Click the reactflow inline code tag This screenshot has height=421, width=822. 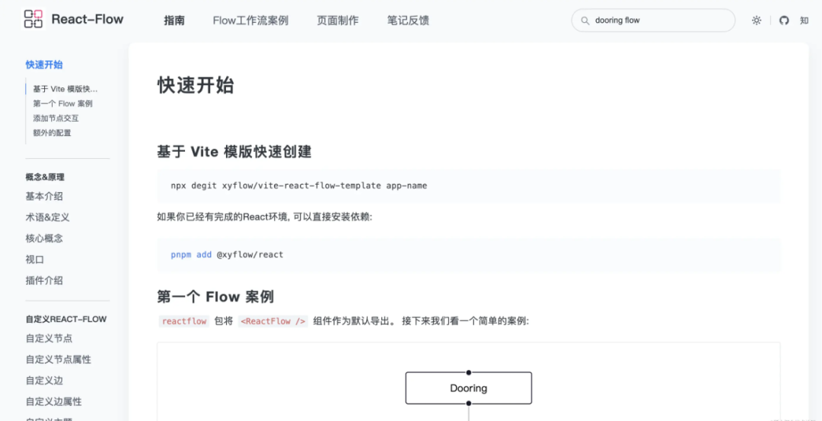coord(184,321)
